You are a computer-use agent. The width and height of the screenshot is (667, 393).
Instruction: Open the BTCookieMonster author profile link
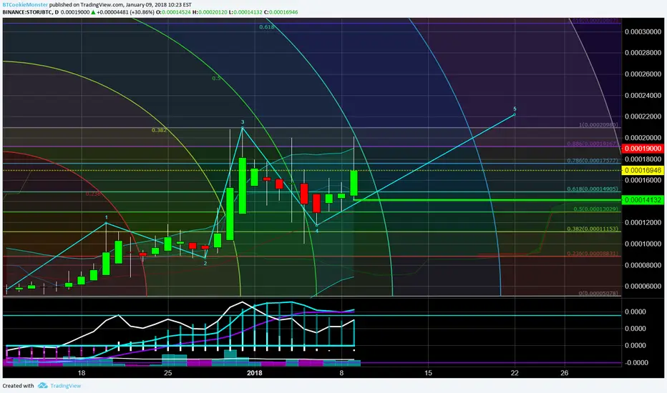coord(25,5)
